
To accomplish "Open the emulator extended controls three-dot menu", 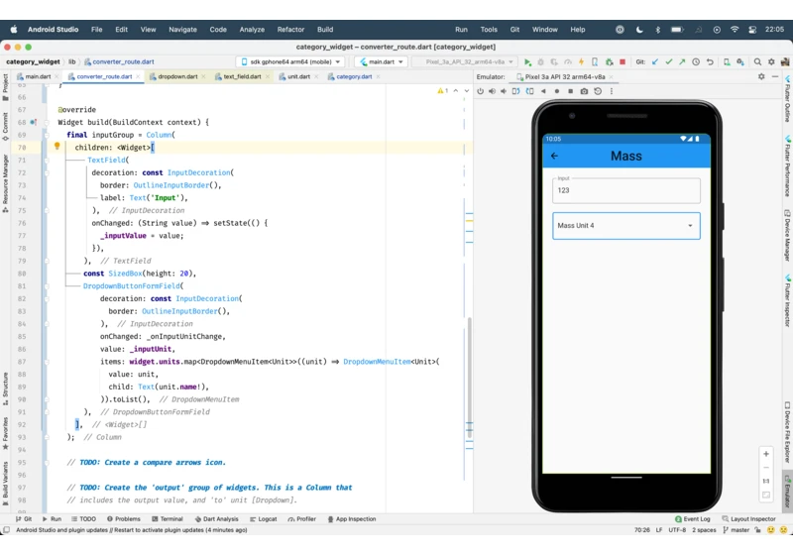I will click(612, 91).
